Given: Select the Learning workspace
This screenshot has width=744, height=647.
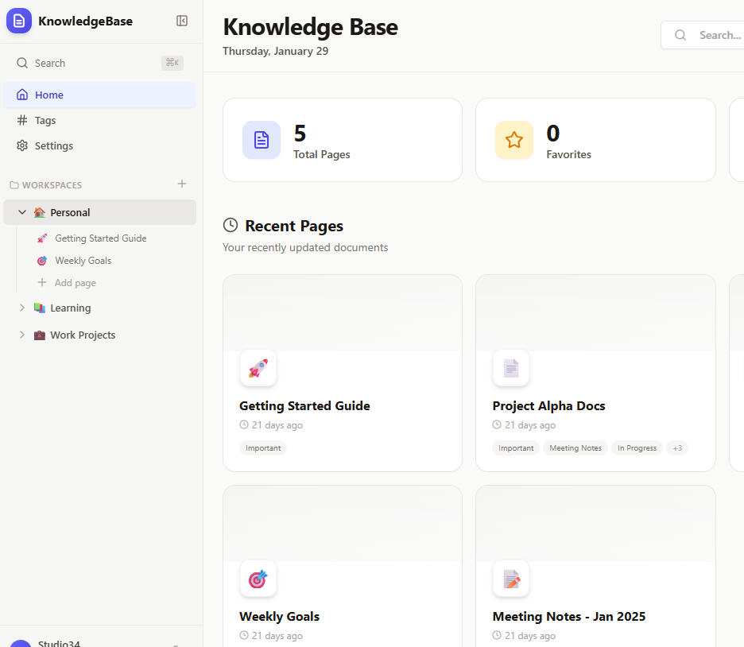Looking at the screenshot, I should (x=99, y=308).
